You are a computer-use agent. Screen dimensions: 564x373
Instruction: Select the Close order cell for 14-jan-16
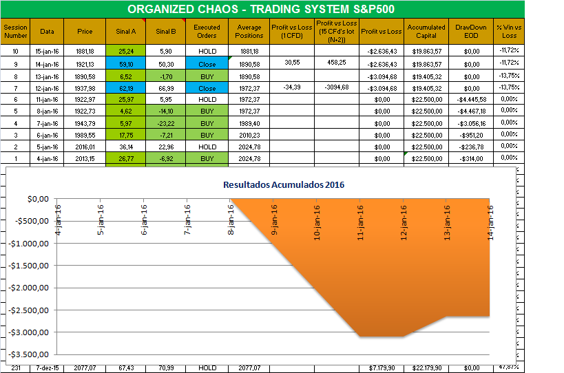tap(207, 64)
